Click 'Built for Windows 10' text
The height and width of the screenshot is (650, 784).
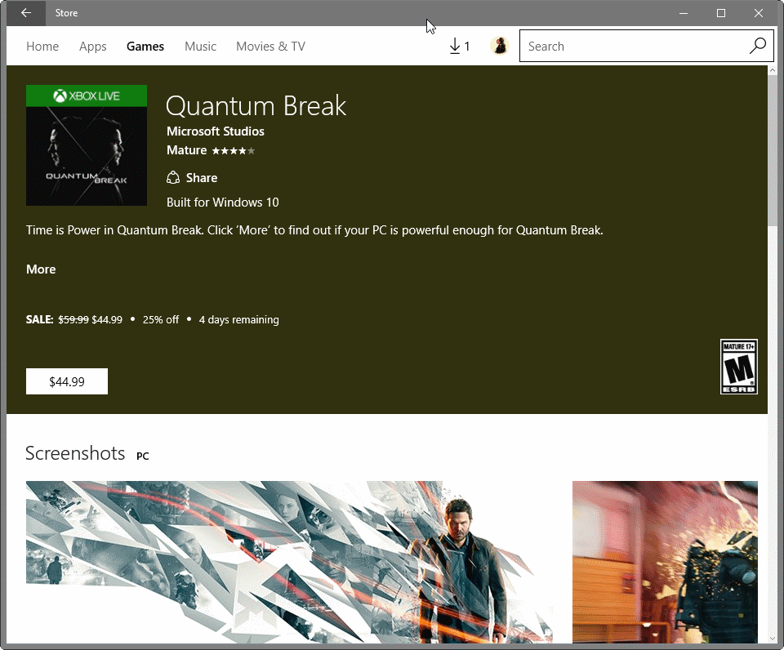click(x=222, y=203)
